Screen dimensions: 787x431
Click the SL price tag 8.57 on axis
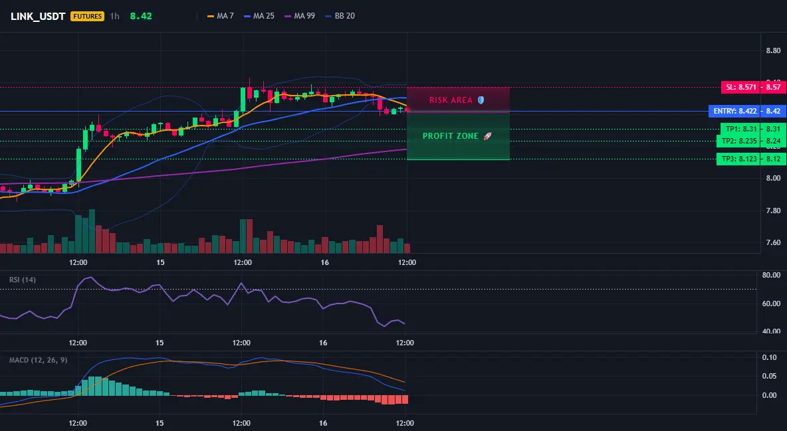(x=774, y=87)
